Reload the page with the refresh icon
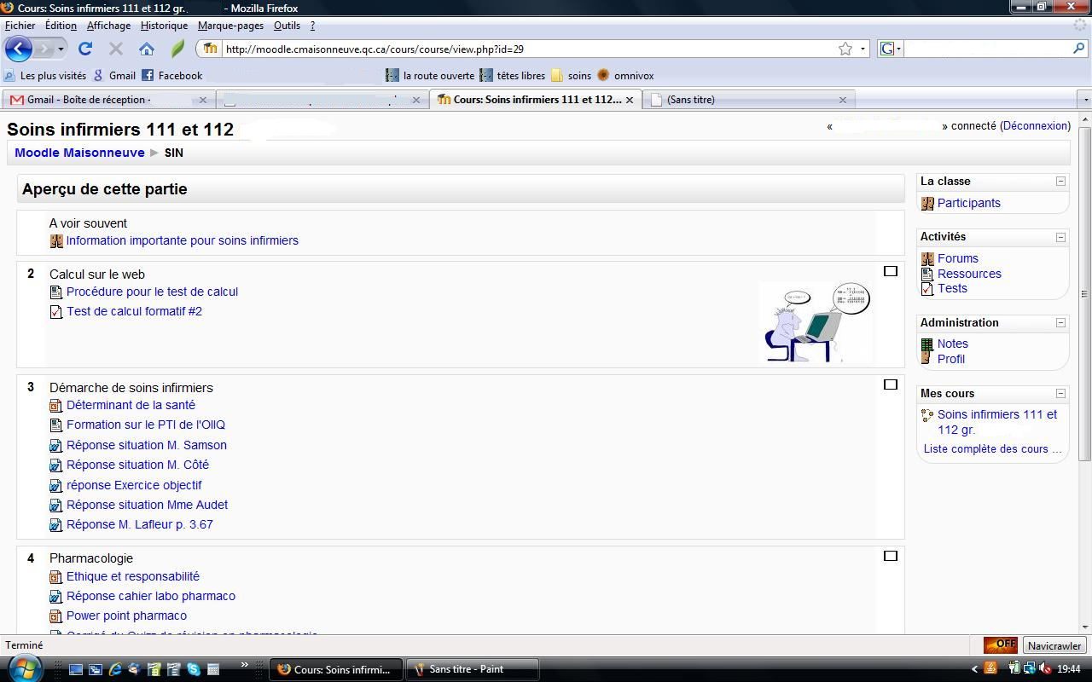This screenshot has width=1092, height=682. click(85, 49)
